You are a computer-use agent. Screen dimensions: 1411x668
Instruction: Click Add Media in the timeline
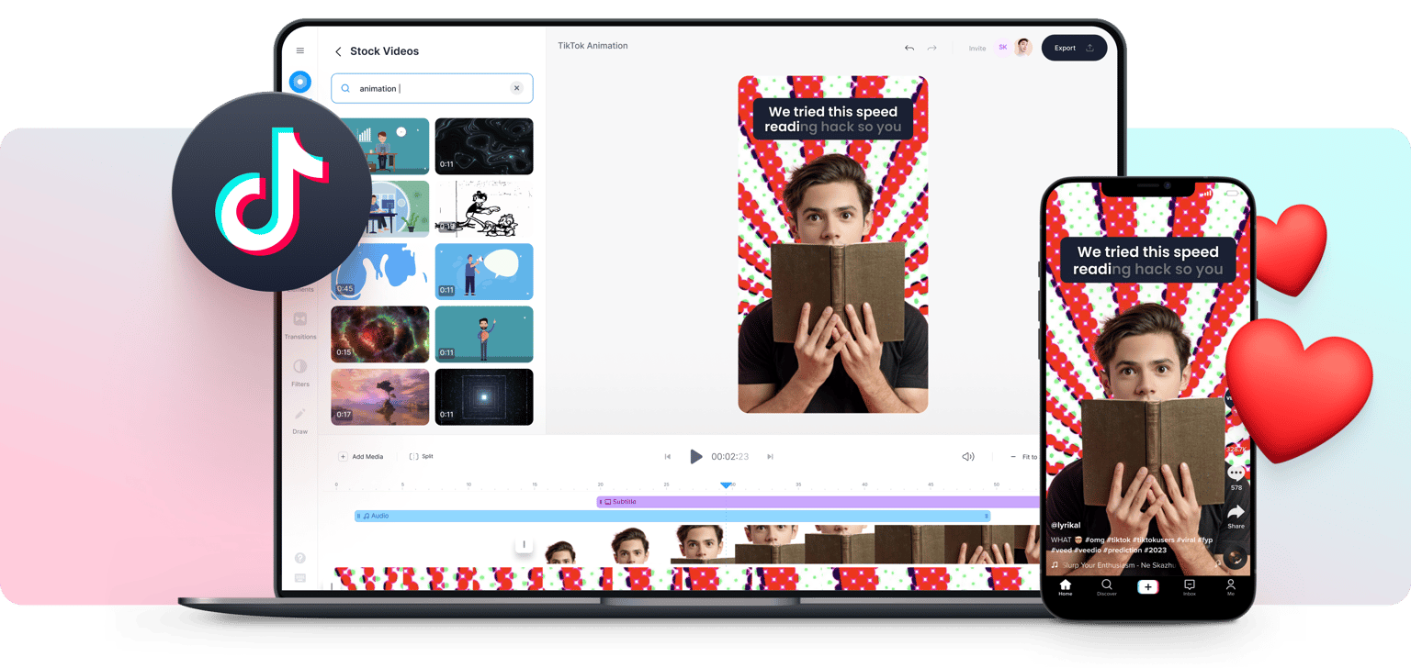pyautogui.click(x=361, y=456)
